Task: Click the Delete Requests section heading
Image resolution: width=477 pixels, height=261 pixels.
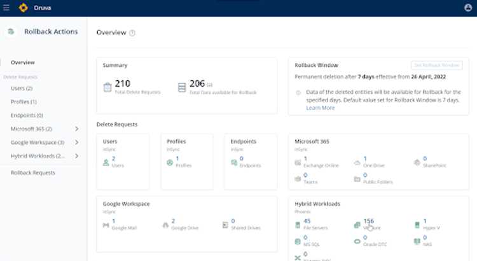Action: 117,124
